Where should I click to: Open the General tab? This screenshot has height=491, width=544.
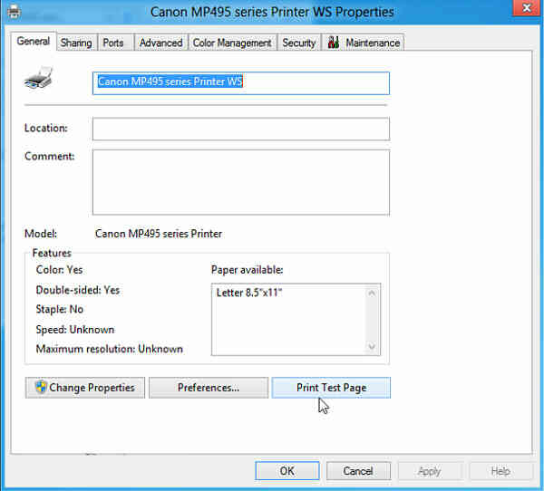tap(34, 42)
